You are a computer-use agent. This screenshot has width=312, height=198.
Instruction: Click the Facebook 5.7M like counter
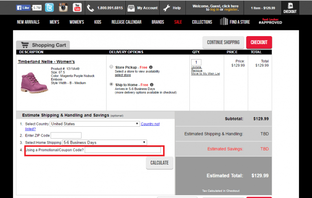tap(37, 8)
